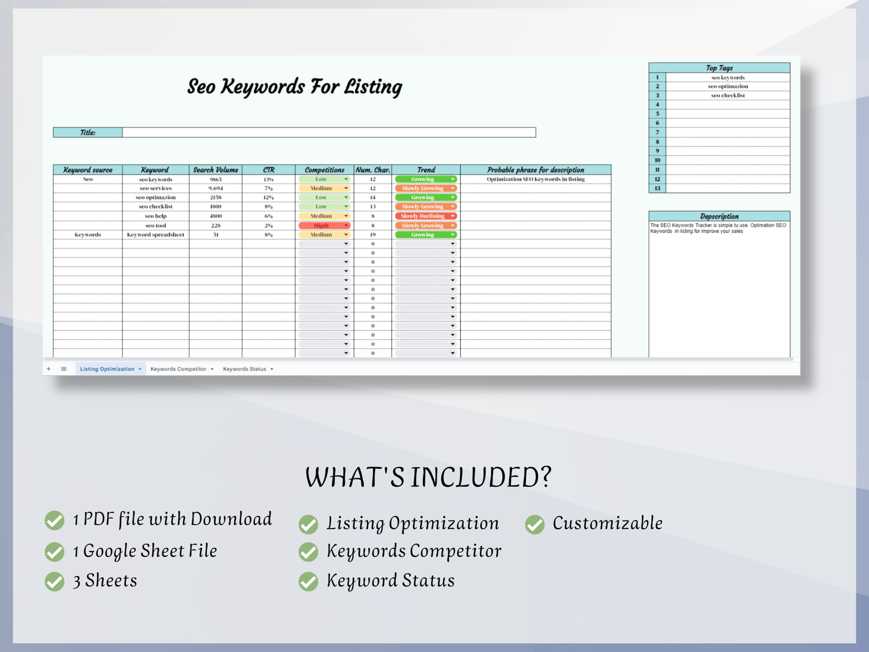Screen dimensions: 869x652
Task: Click the 'seo tool' keyword cell
Action: pyautogui.click(x=155, y=225)
